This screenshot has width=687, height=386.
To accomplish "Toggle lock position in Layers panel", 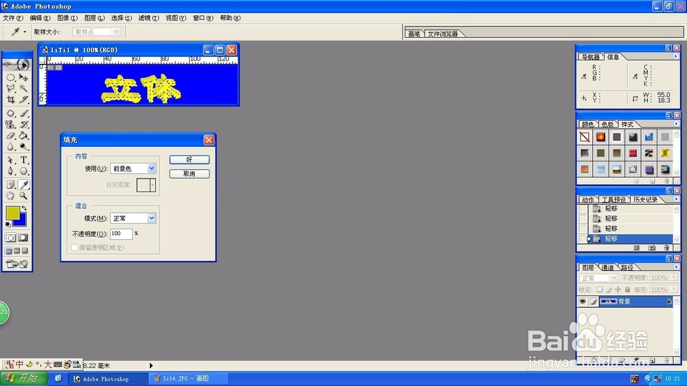I will [x=618, y=290].
